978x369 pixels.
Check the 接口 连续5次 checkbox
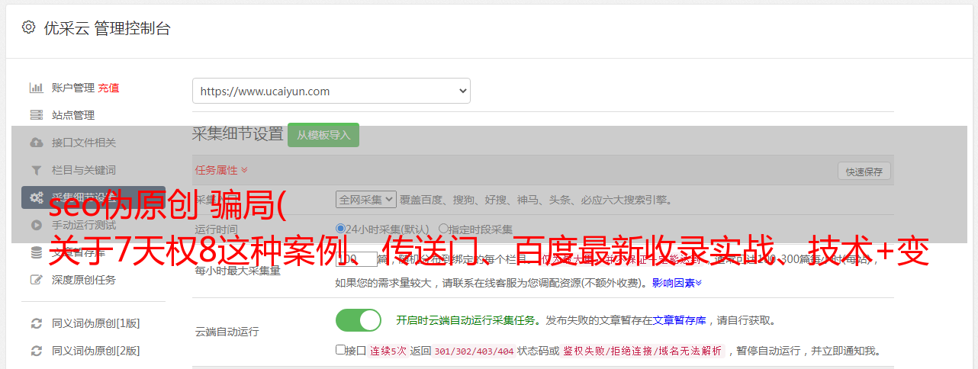tap(340, 351)
